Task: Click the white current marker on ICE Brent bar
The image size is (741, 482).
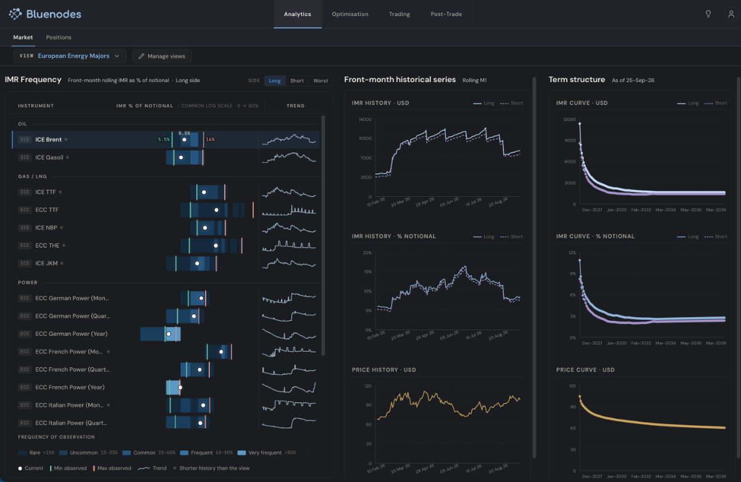Action: [184, 139]
